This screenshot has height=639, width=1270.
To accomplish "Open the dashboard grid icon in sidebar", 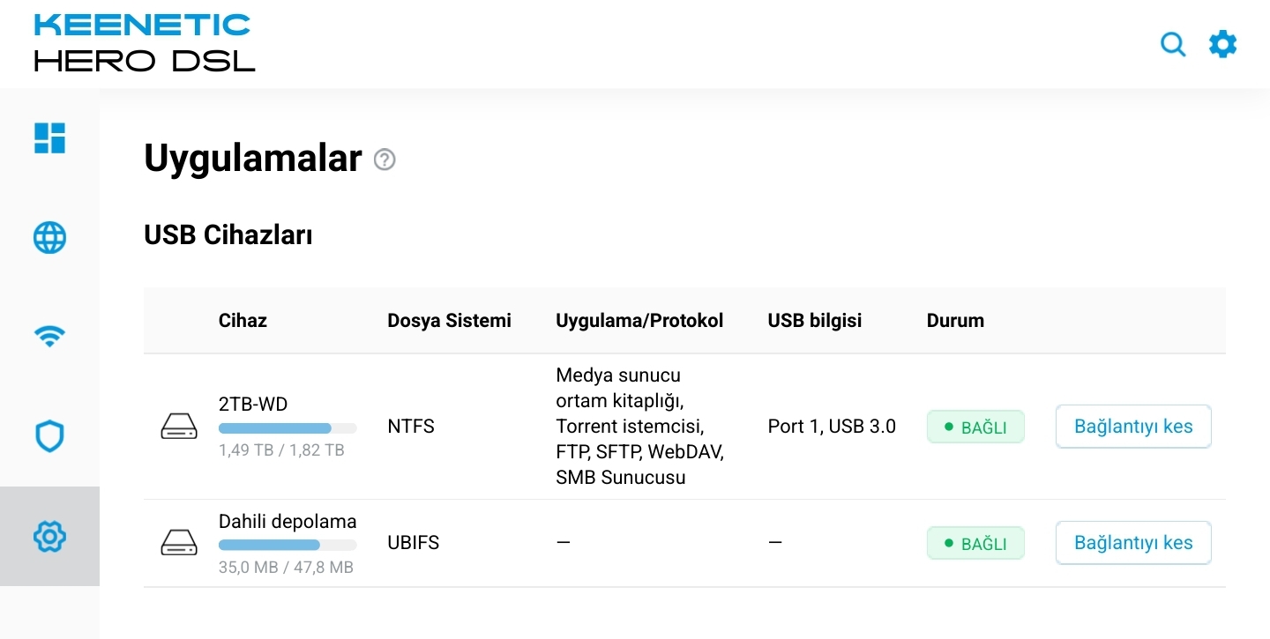I will point(49,137).
